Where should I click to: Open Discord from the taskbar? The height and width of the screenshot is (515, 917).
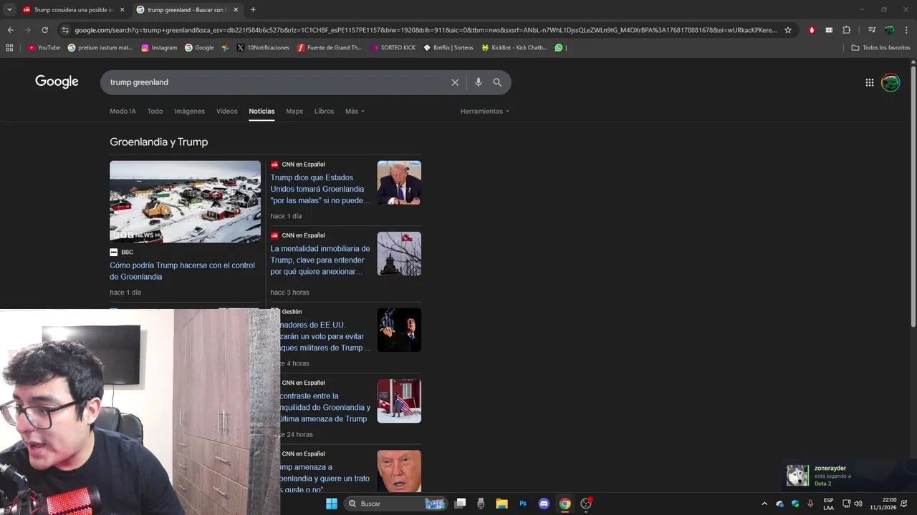click(x=544, y=504)
